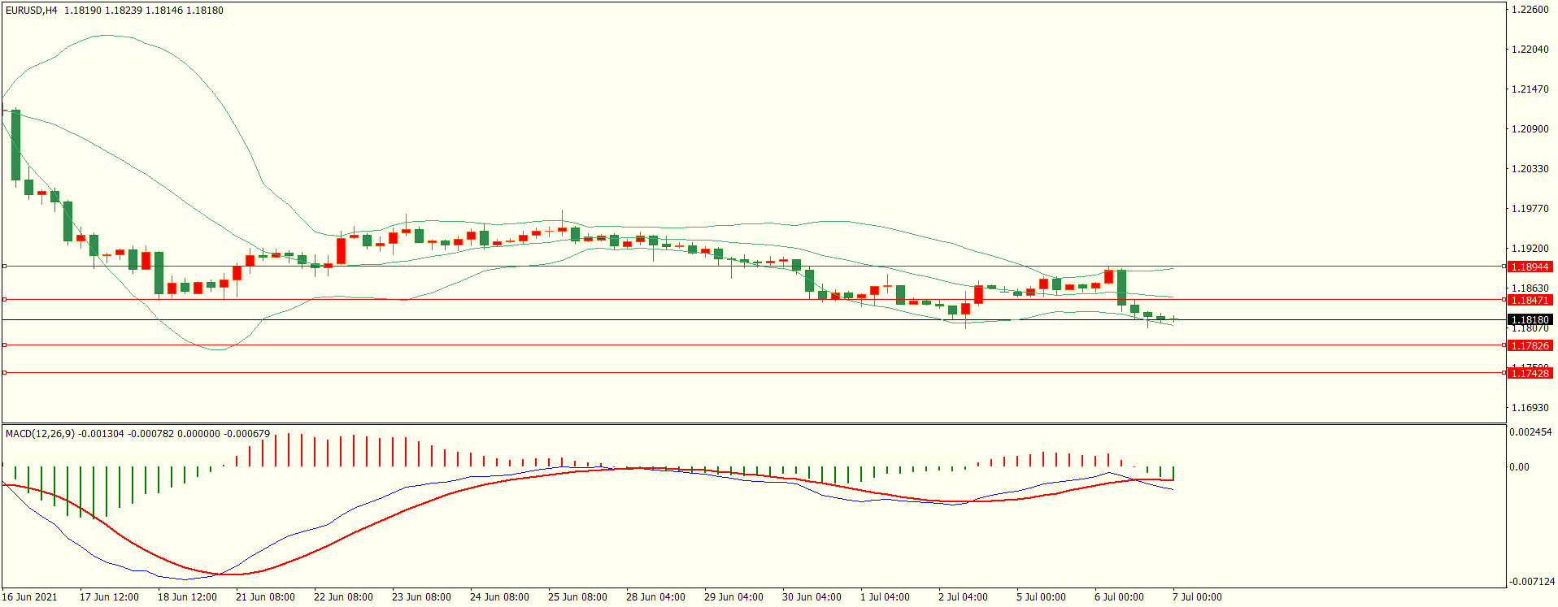The height and width of the screenshot is (607, 1558).
Task: Click the 6 Jul 00:00 time label
Action: click(1119, 597)
